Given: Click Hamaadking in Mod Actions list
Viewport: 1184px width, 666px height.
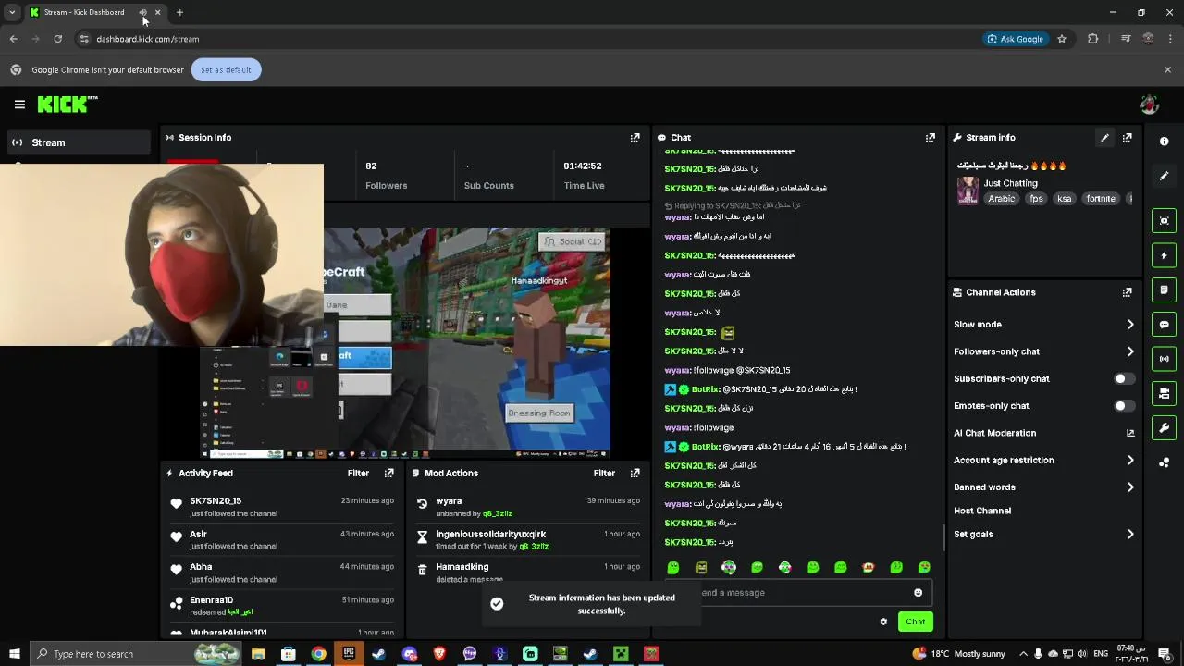Looking at the screenshot, I should click(x=462, y=567).
